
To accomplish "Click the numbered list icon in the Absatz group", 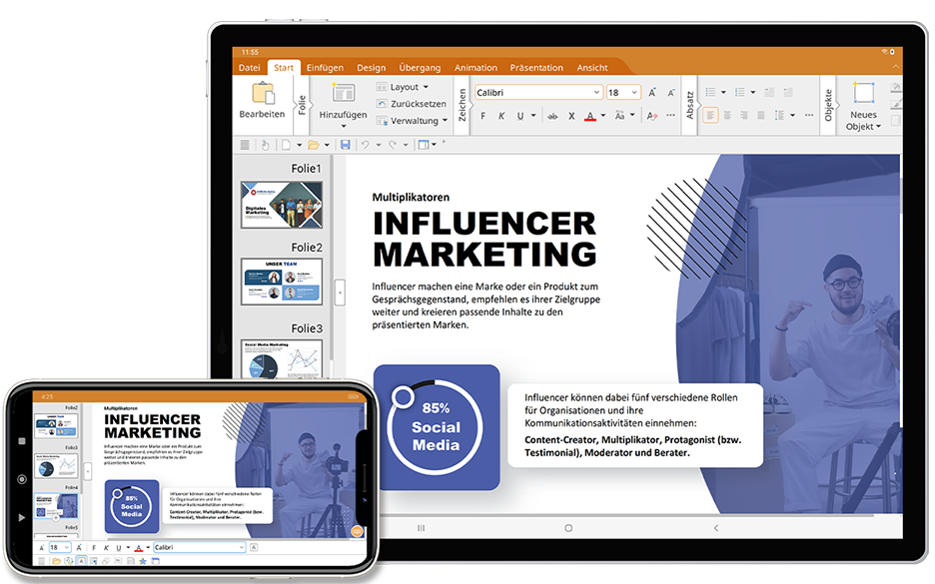I will tap(740, 93).
